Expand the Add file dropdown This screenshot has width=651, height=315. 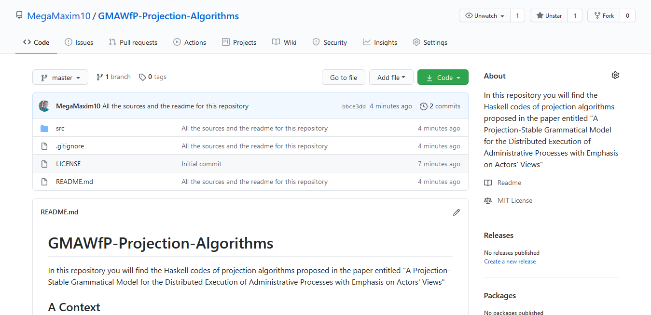(x=391, y=77)
